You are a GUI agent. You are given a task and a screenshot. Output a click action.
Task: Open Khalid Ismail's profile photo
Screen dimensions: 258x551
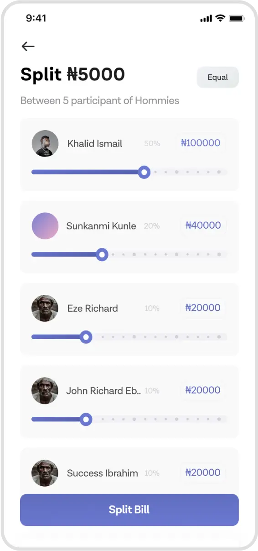click(x=45, y=143)
